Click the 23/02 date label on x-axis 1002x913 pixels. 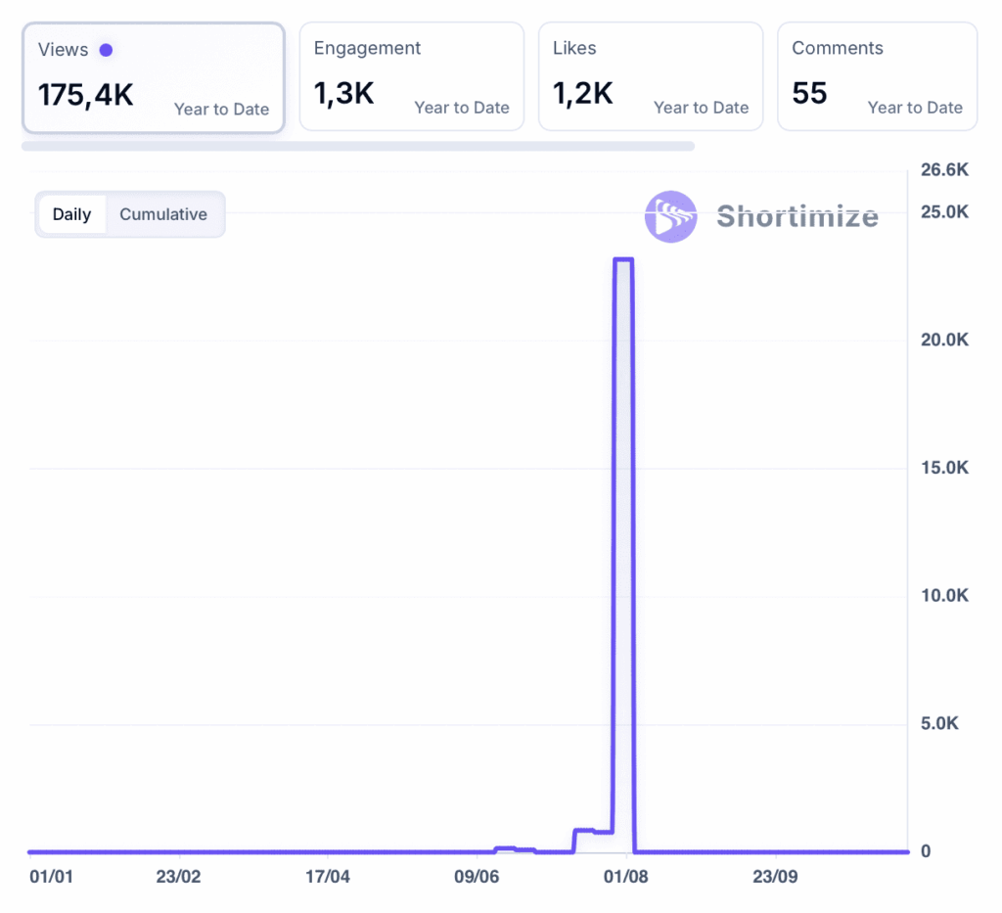178,876
